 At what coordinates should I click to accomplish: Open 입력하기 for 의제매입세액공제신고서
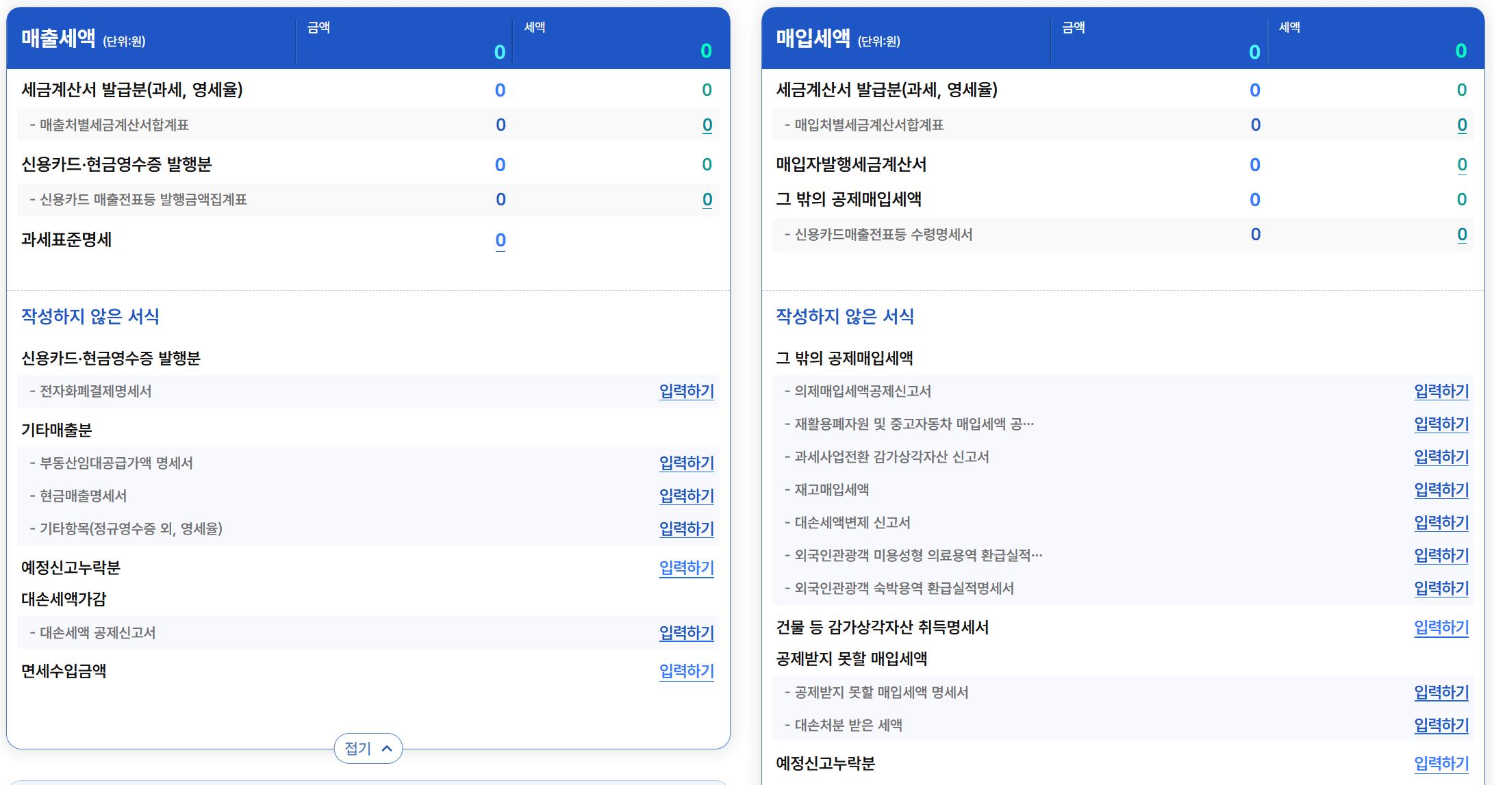[x=1441, y=391]
